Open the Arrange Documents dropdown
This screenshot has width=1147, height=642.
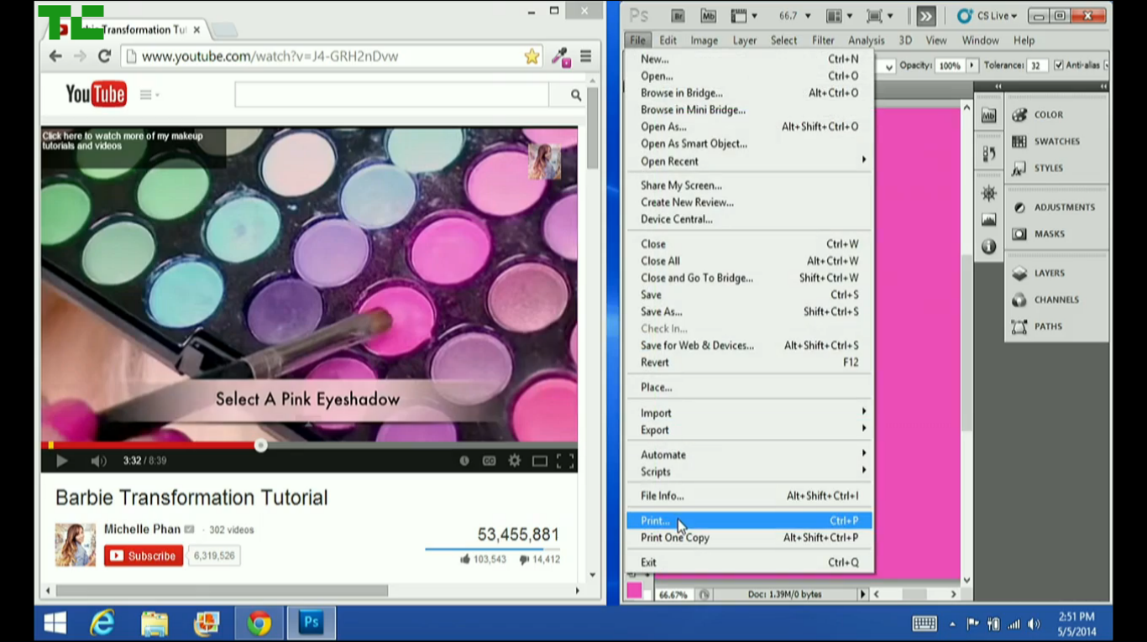(839, 16)
